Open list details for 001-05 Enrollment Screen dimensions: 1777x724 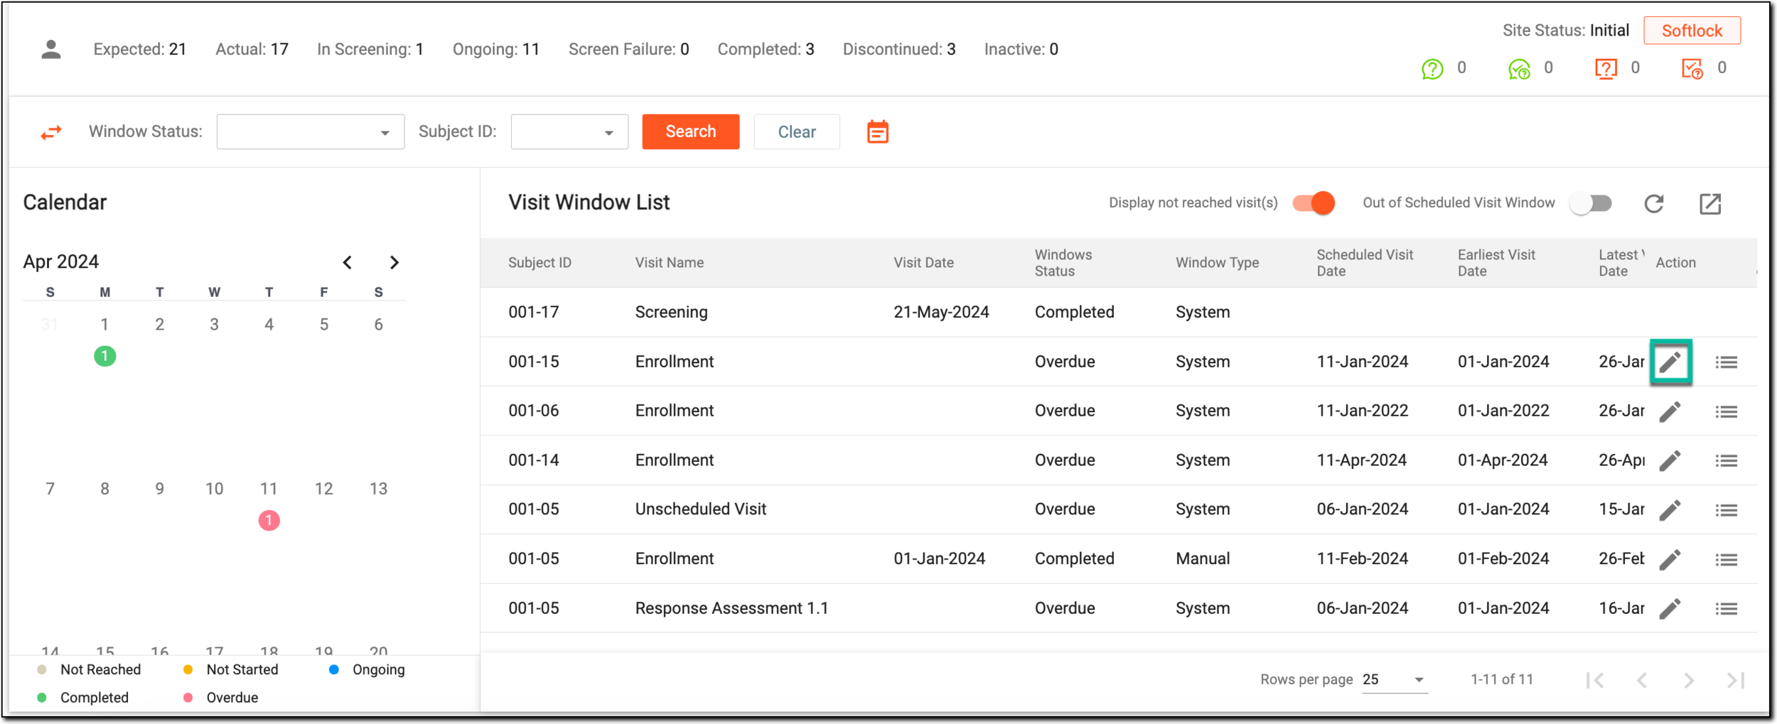click(x=1726, y=560)
